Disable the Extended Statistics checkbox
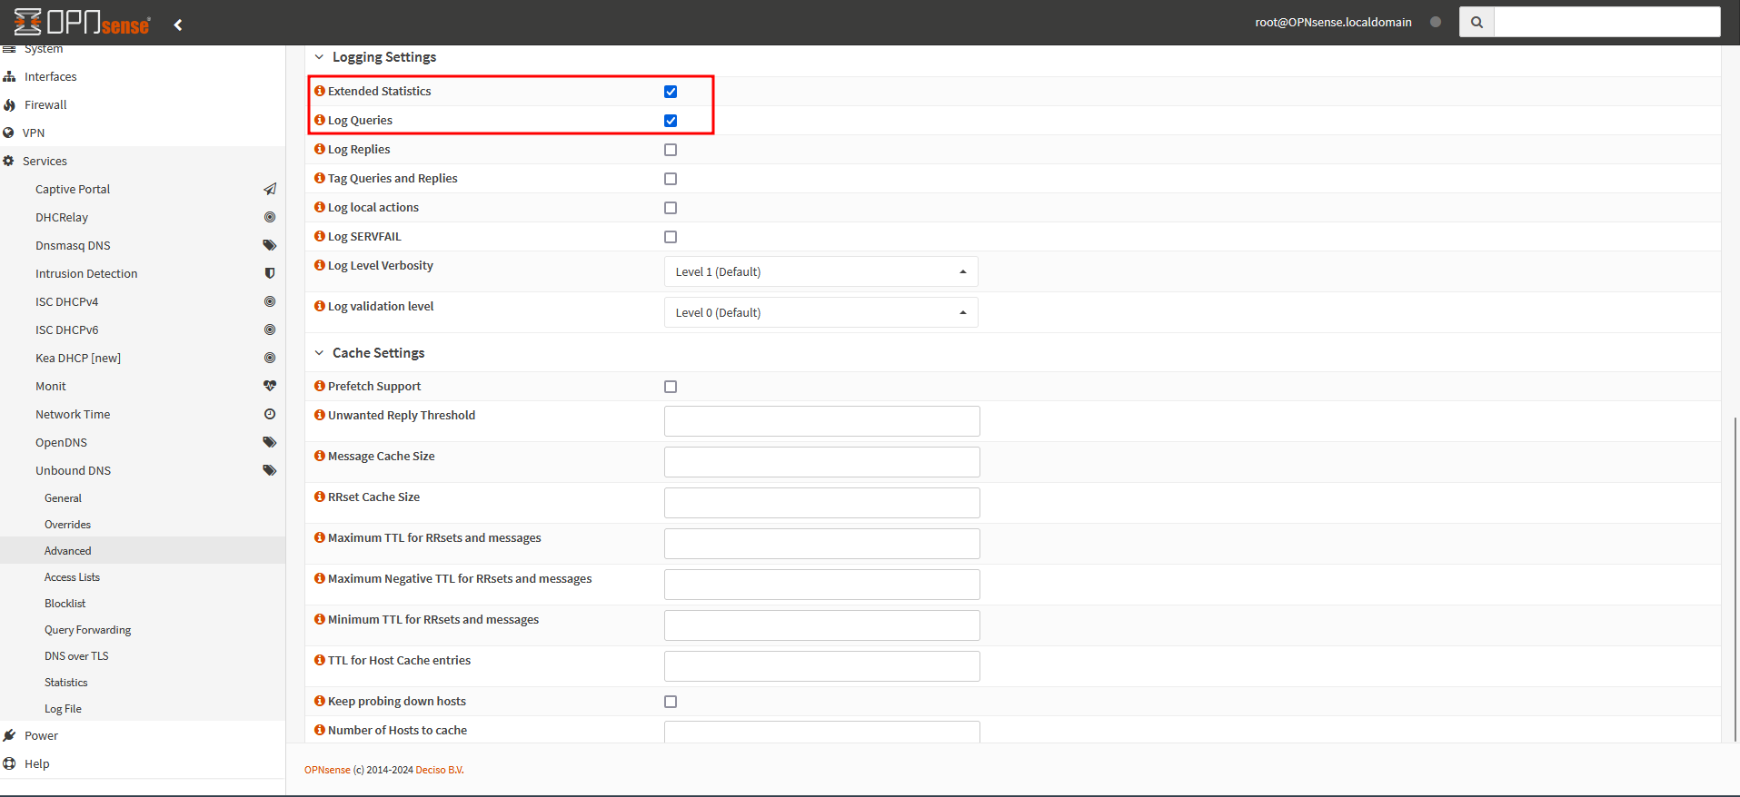The image size is (1740, 797). point(671,92)
